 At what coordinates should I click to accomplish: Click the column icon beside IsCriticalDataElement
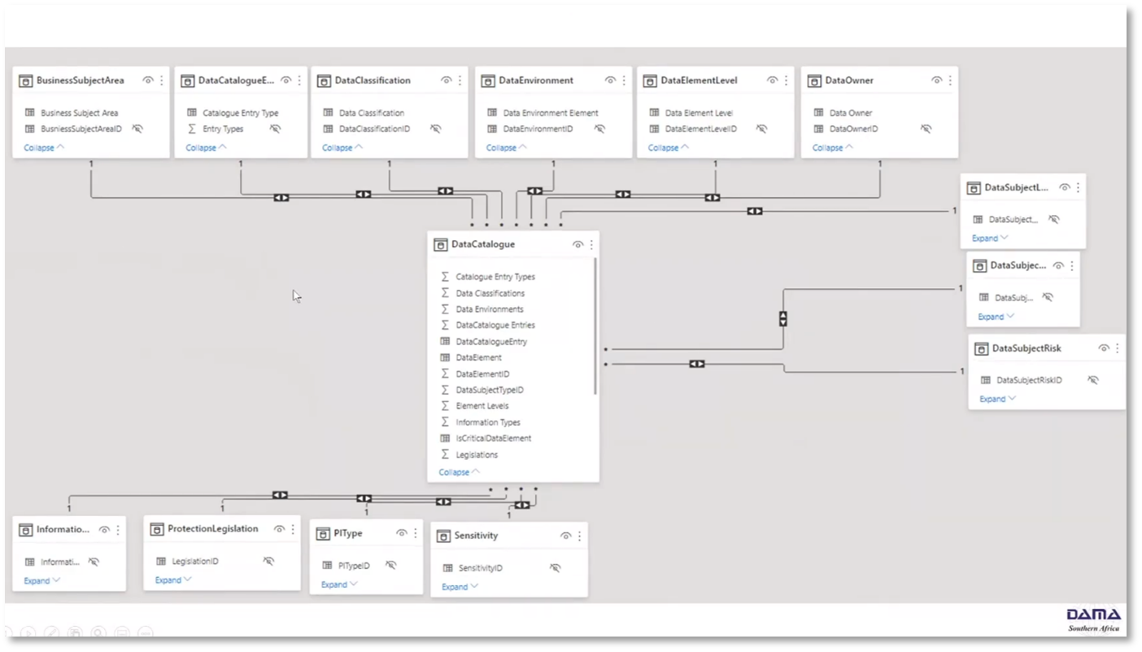coord(445,438)
